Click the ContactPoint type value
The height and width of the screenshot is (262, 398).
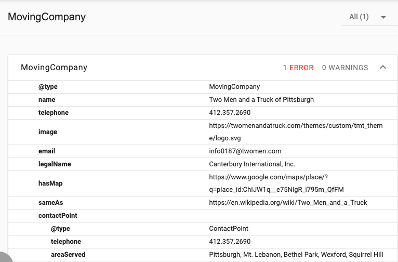229,228
